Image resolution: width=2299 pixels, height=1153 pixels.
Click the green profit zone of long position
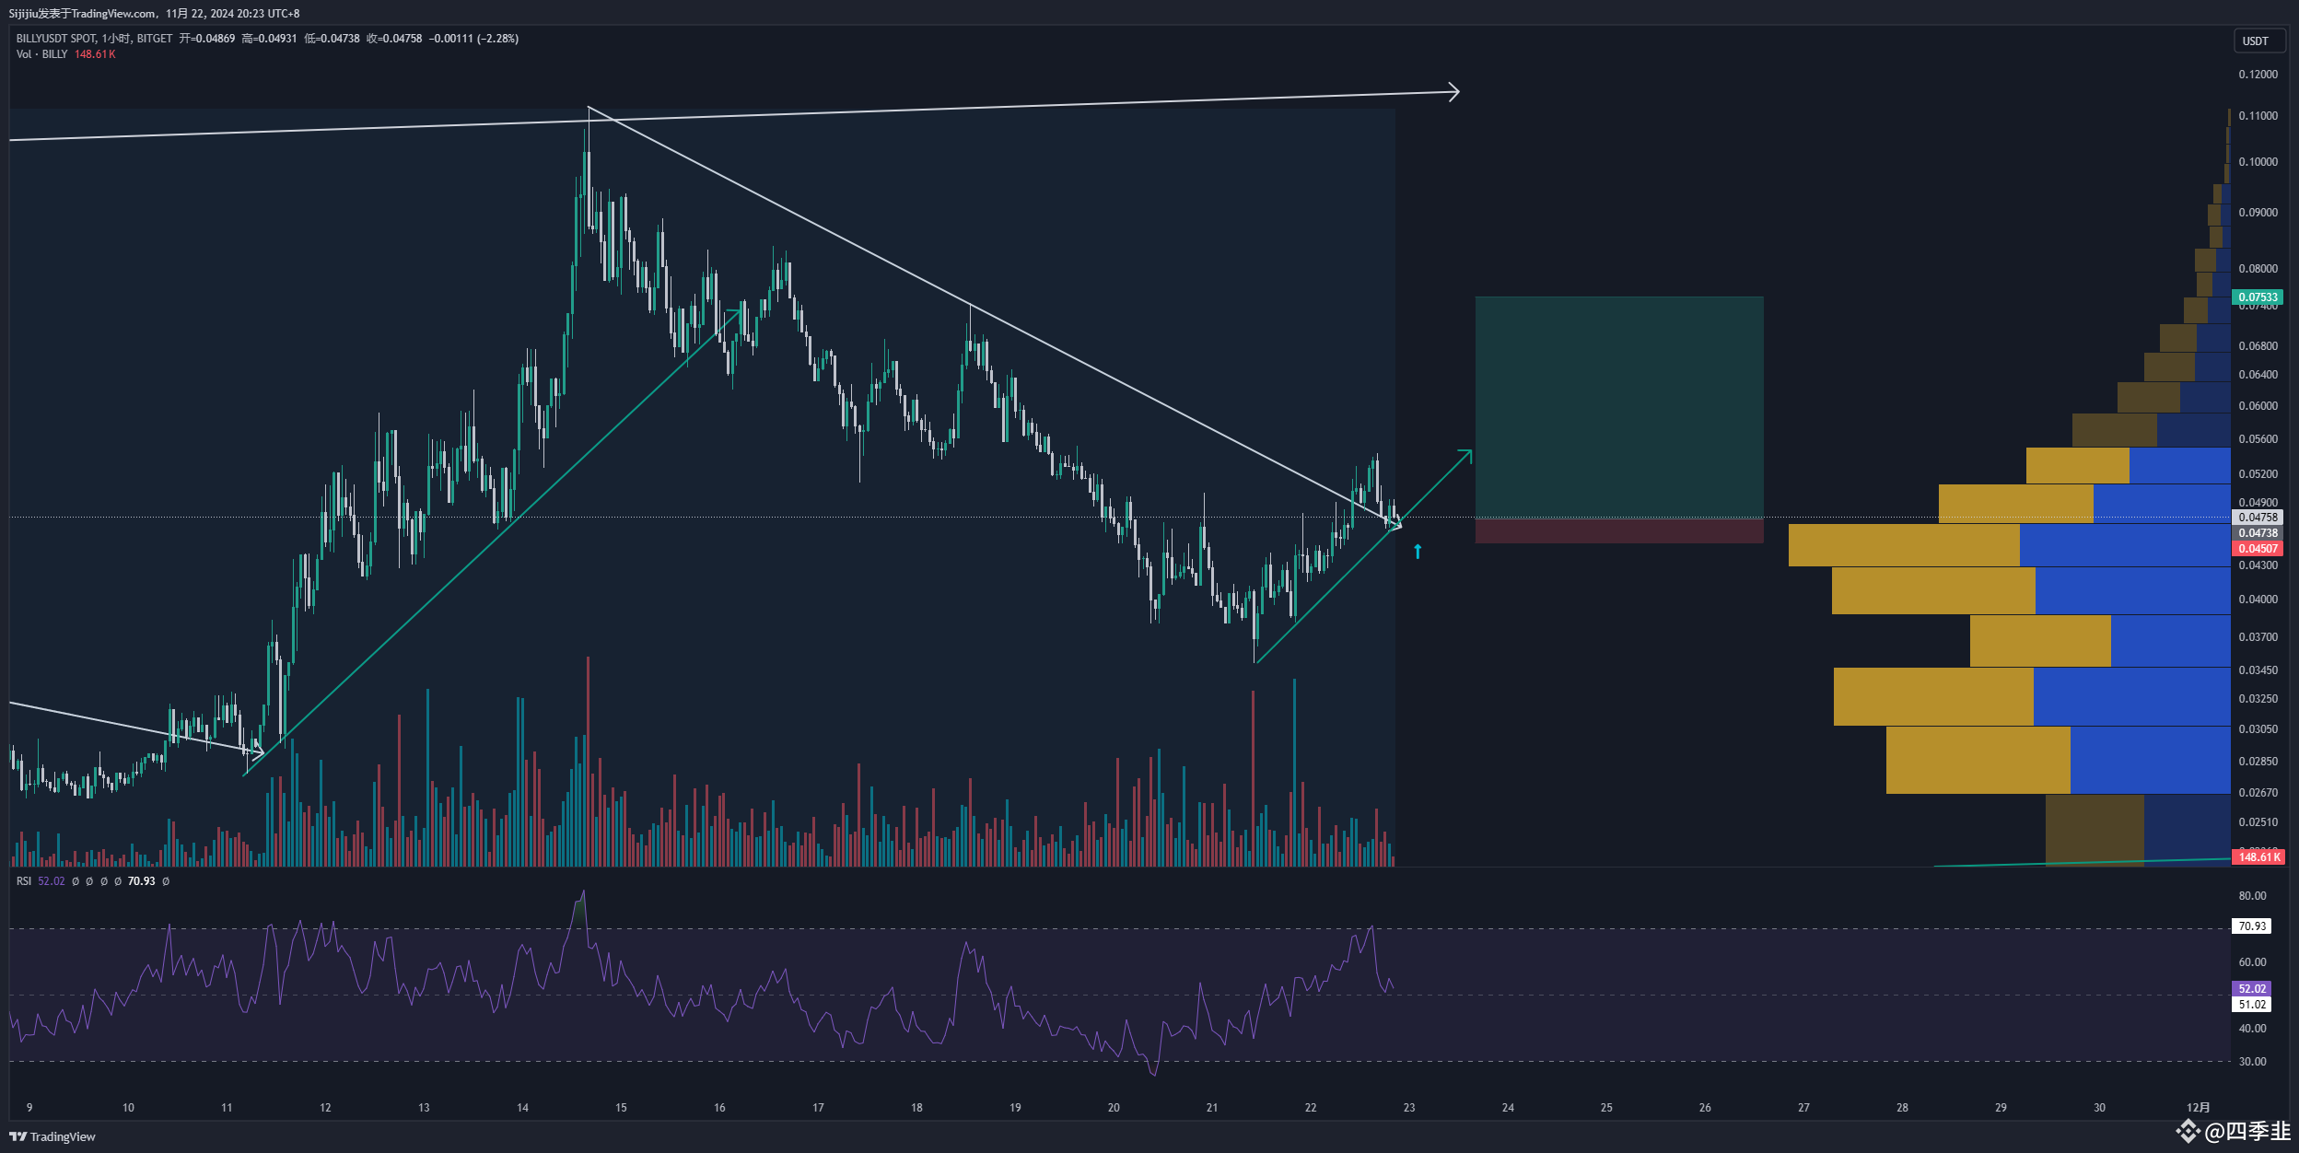1618,405
